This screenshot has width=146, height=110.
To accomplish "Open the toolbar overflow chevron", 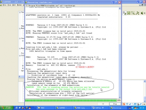I will (145, 13).
